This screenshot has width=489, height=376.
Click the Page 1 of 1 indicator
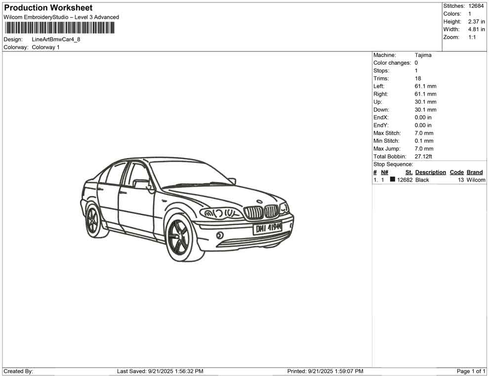[x=471, y=371]
